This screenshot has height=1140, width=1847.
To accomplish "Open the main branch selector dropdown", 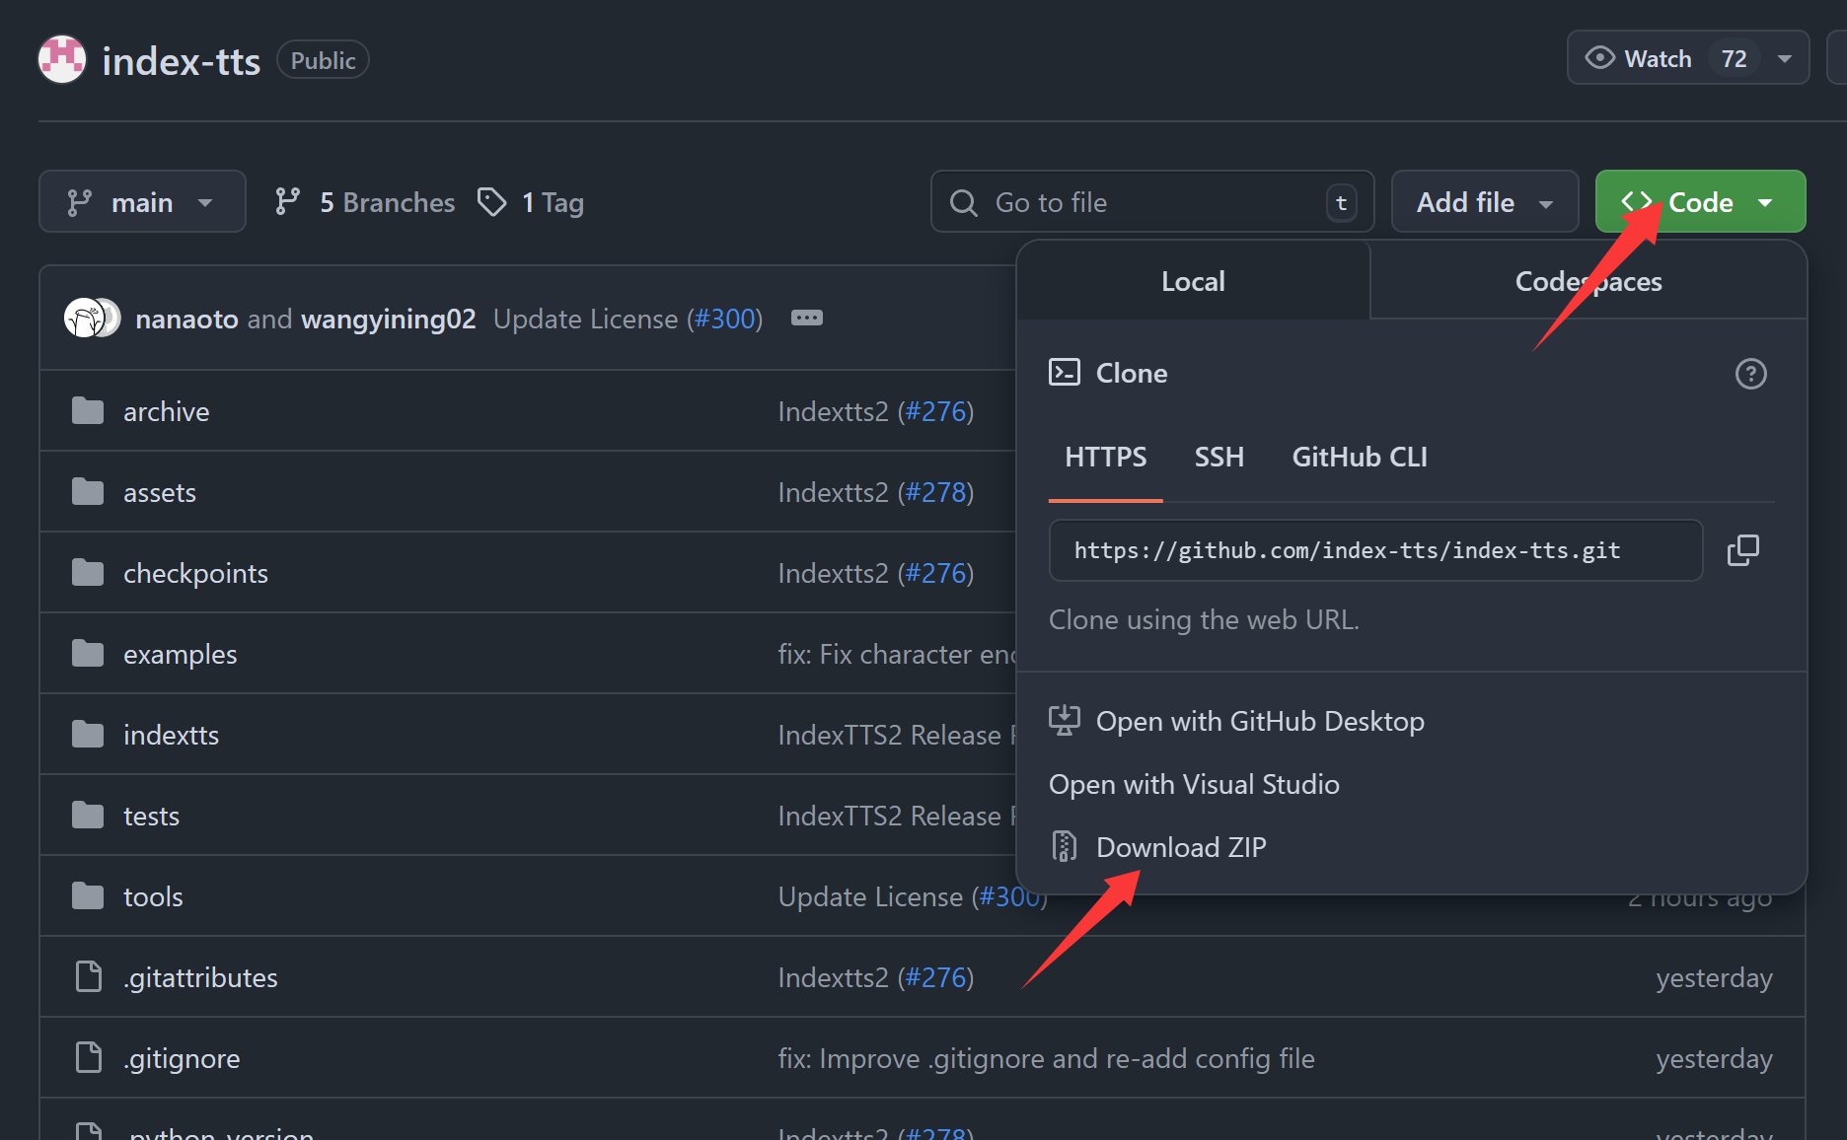I will click(142, 202).
